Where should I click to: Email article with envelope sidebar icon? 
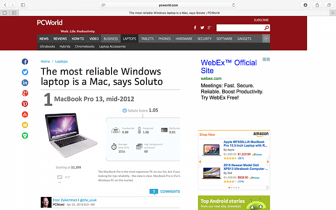point(25,125)
